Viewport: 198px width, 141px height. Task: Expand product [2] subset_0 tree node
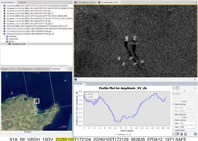(x=2, y=8)
